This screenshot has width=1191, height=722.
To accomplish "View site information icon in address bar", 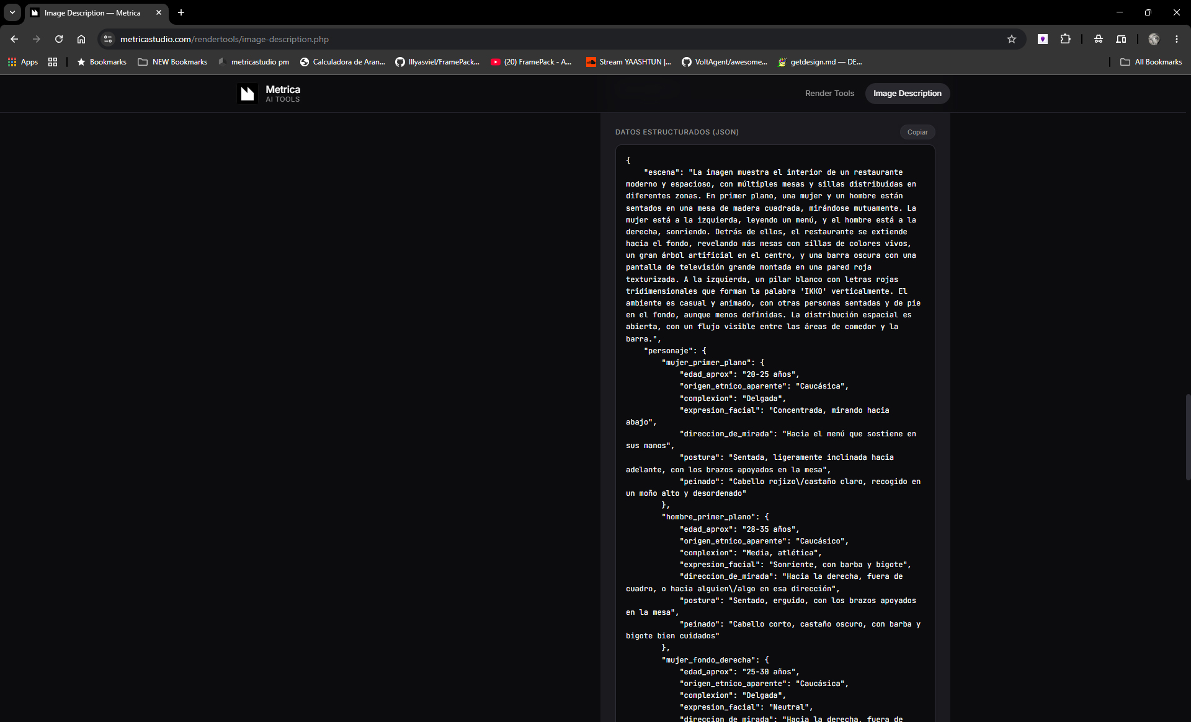I will (x=108, y=39).
